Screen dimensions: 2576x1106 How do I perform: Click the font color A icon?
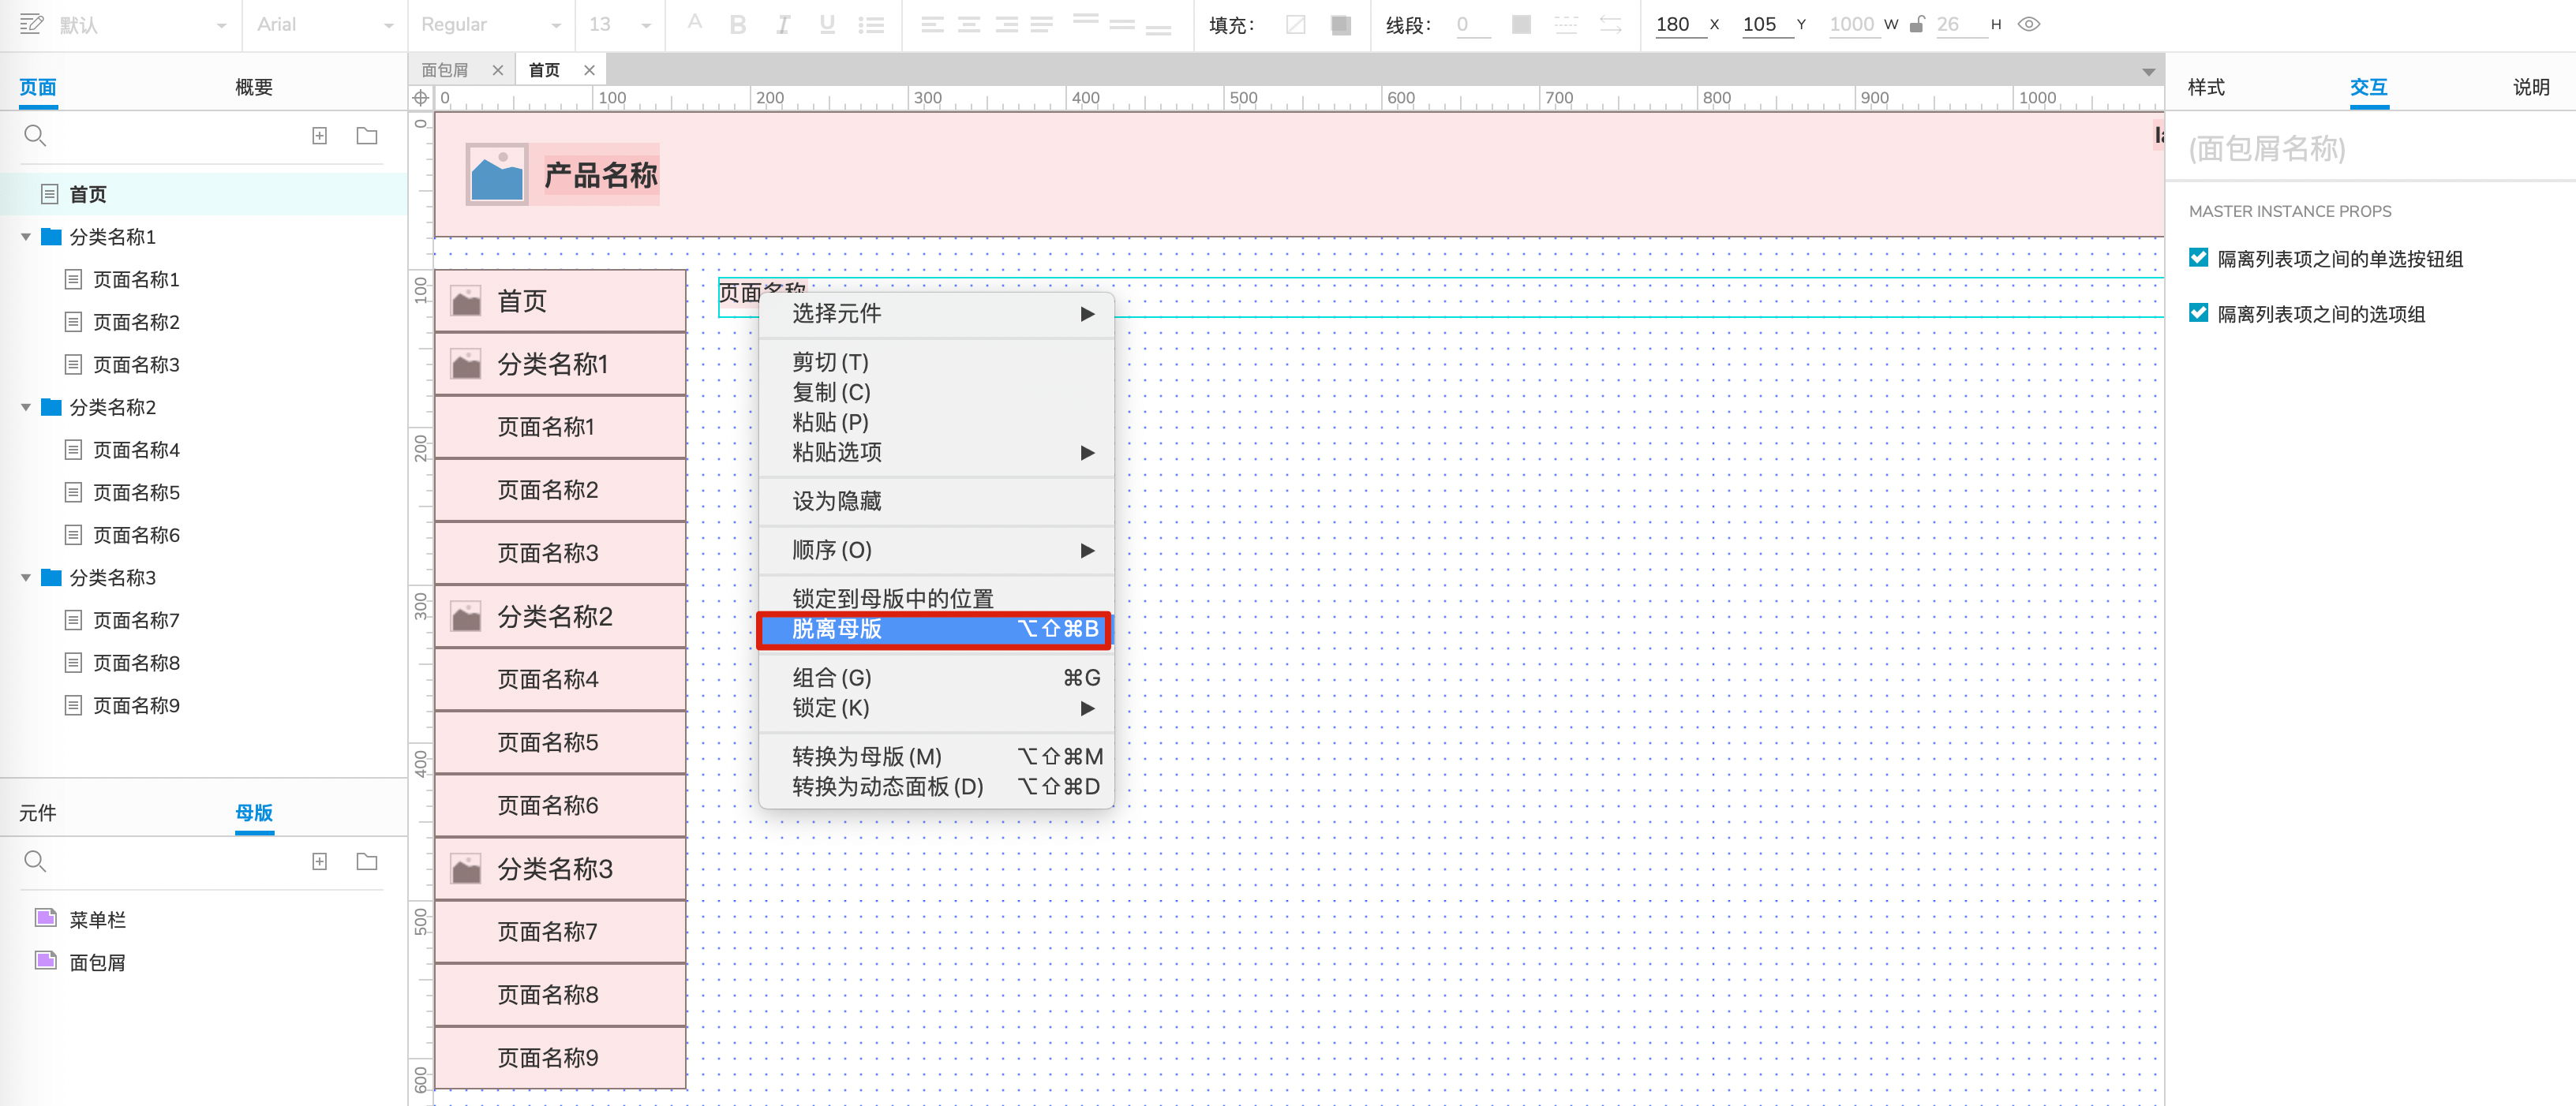[695, 22]
